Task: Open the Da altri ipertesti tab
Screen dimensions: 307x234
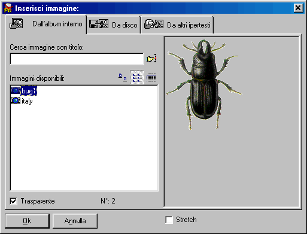Action: (x=177, y=25)
